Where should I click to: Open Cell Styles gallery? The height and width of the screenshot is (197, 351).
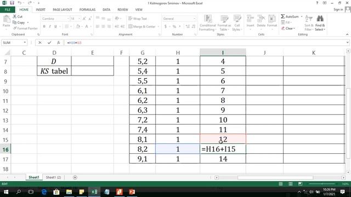pos(237,23)
